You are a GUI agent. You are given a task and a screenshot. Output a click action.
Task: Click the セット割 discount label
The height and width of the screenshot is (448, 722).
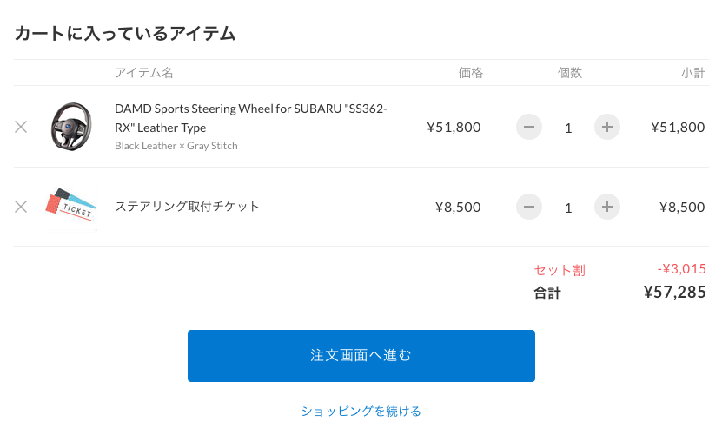tap(560, 270)
